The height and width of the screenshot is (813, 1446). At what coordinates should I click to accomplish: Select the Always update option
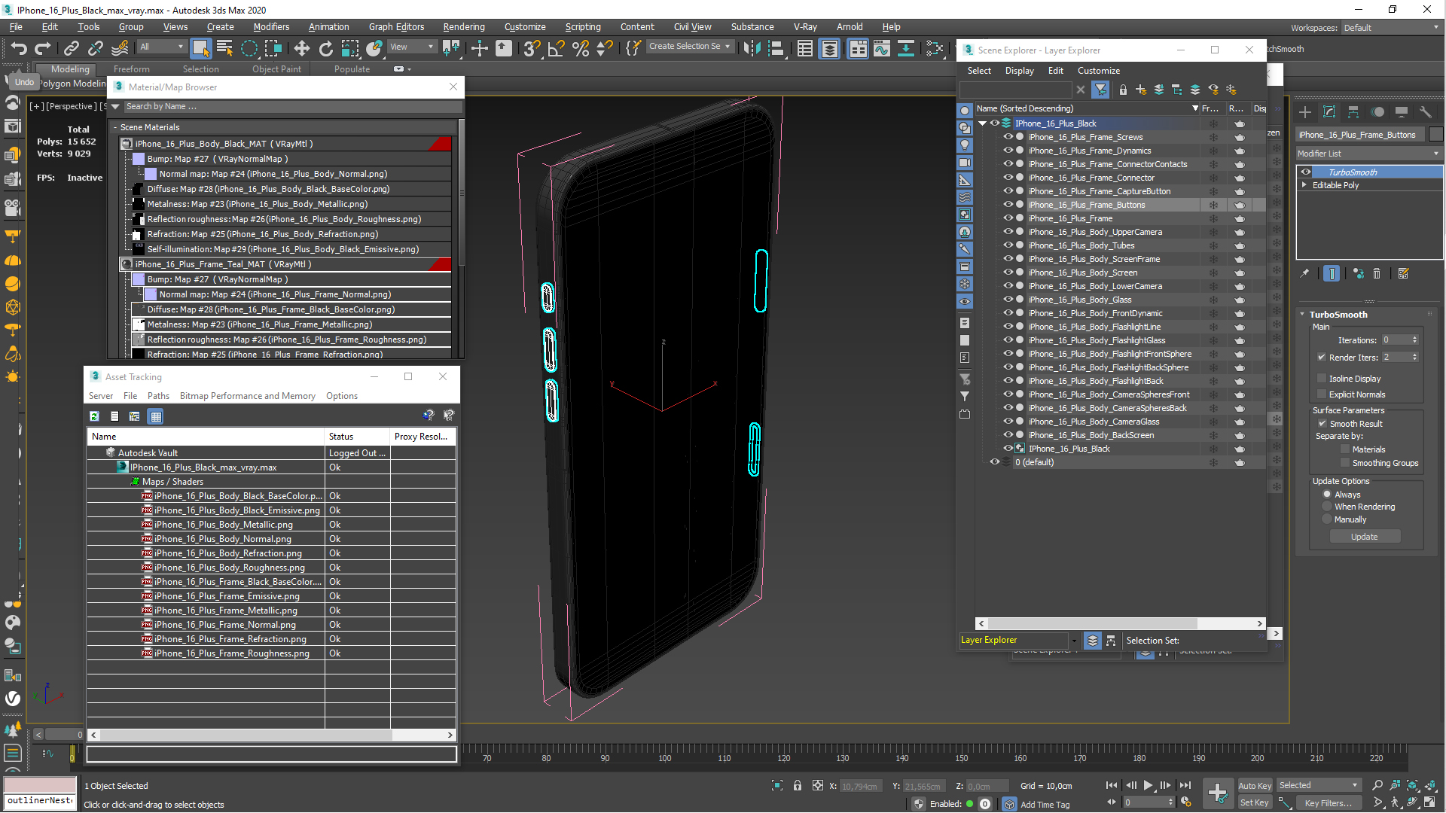[1327, 495]
